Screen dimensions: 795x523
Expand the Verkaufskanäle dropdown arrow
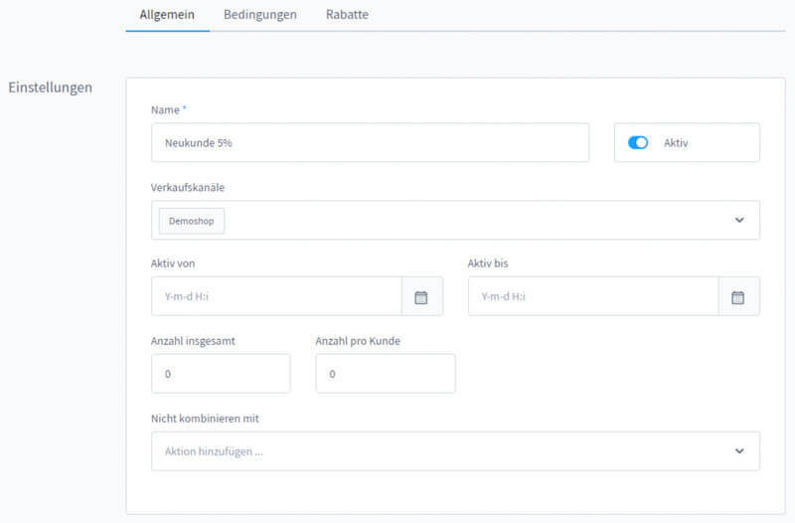coord(739,220)
